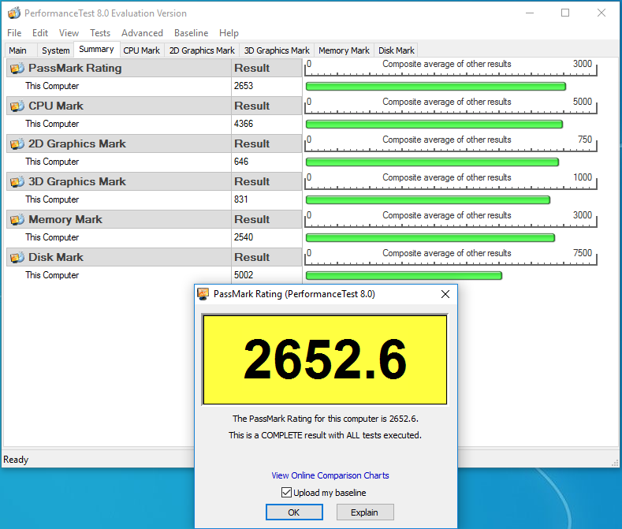This screenshot has height=529, width=622.
Task: Click the PassMark Rating dialog title icon
Action: pyautogui.click(x=203, y=293)
